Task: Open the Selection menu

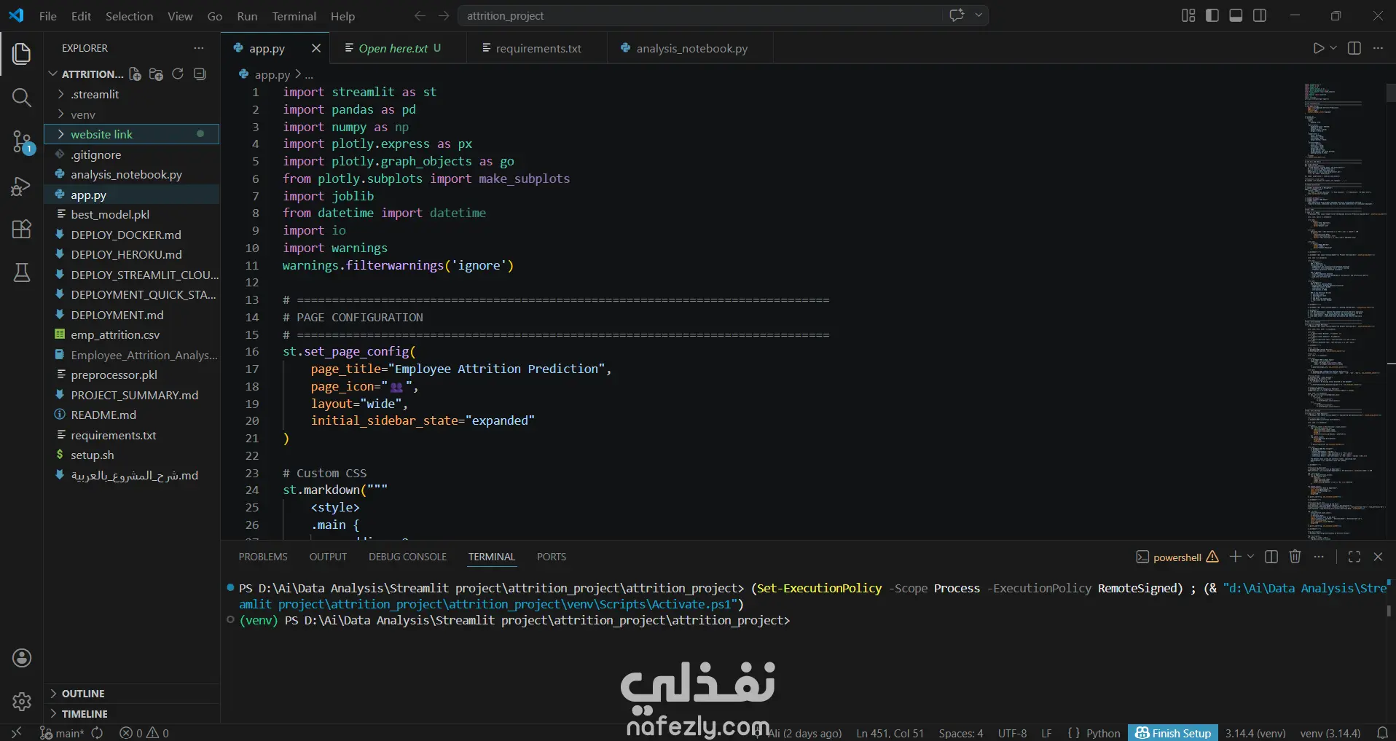Action: pos(129,16)
